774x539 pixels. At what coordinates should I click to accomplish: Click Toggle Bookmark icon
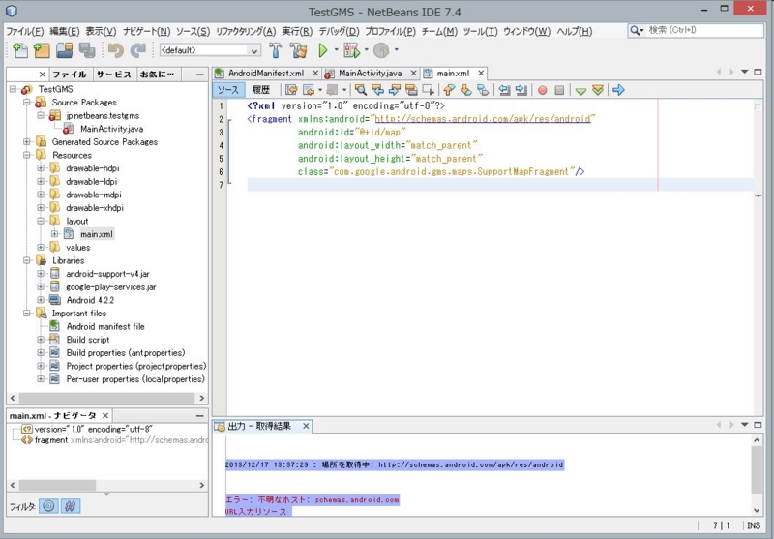482,90
